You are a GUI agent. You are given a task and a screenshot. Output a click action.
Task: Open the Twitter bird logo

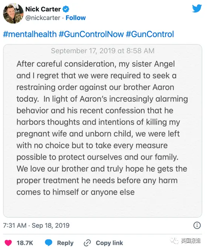(197, 8)
